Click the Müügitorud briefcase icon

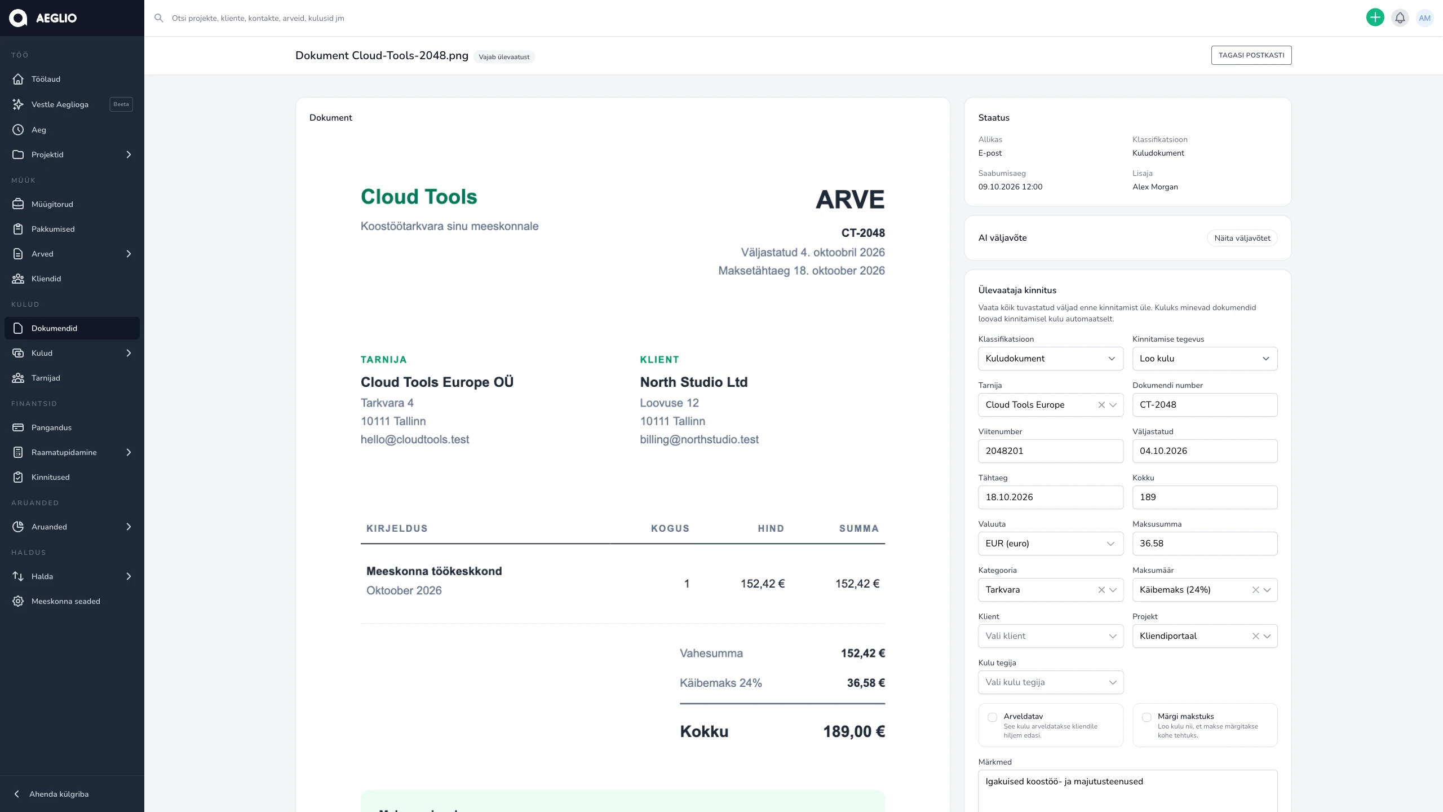click(18, 204)
